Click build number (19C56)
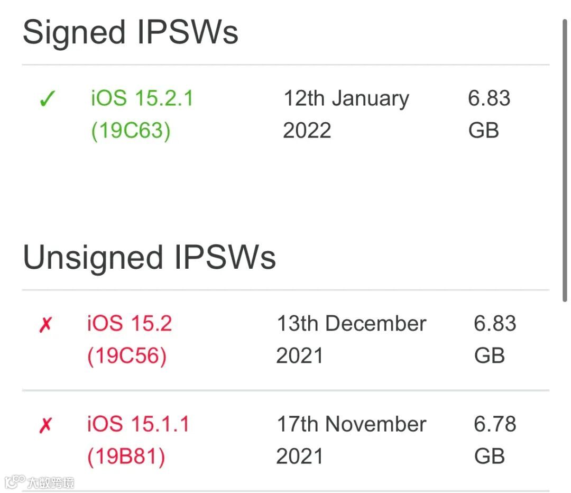571x493 pixels. click(x=127, y=356)
